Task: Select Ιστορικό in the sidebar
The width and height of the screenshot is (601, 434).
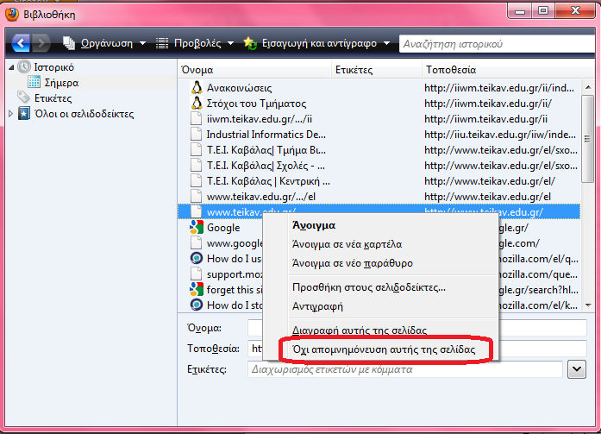Action: [x=53, y=67]
